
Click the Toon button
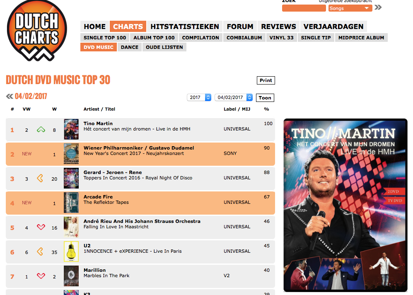click(x=265, y=98)
